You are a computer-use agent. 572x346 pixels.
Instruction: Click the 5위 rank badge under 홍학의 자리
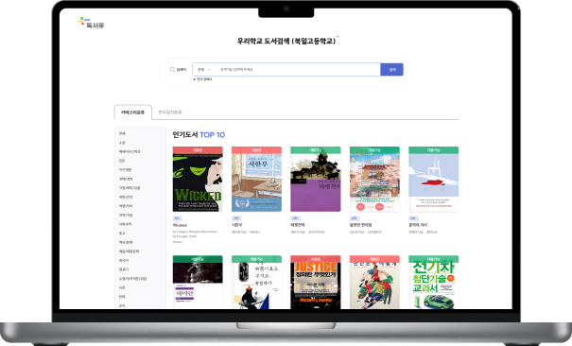coord(413,218)
